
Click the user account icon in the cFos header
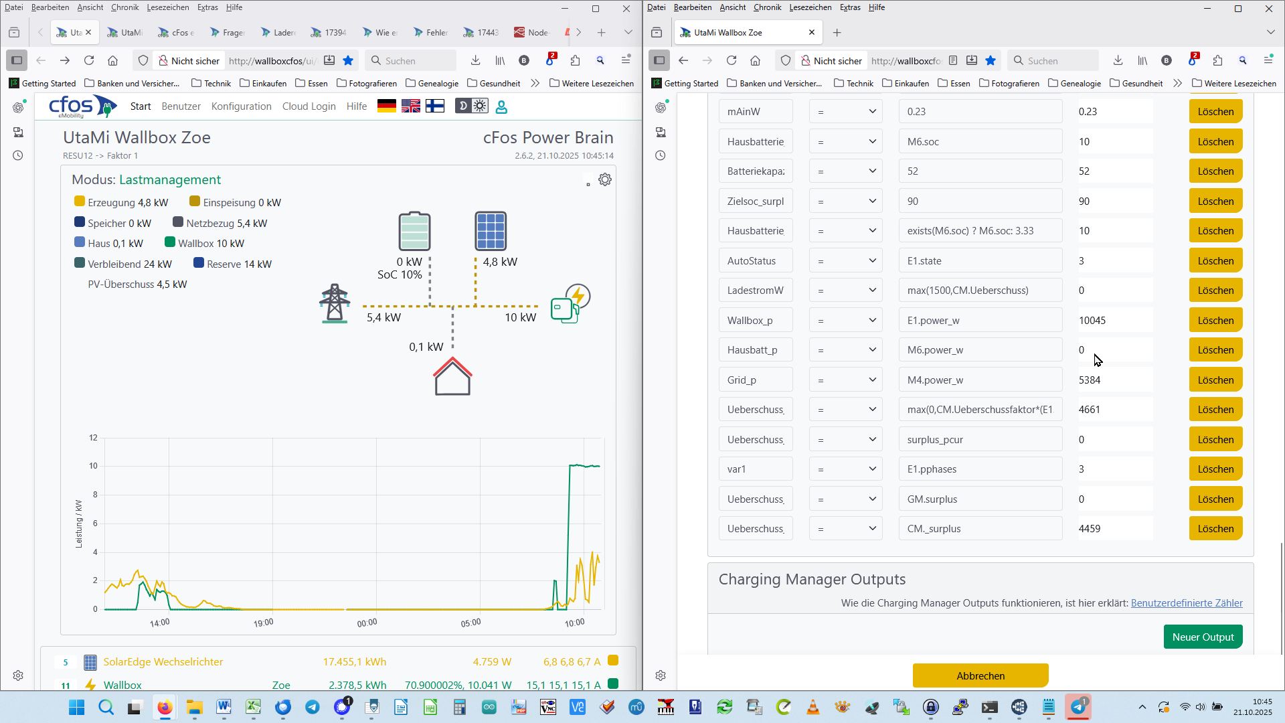(x=501, y=106)
